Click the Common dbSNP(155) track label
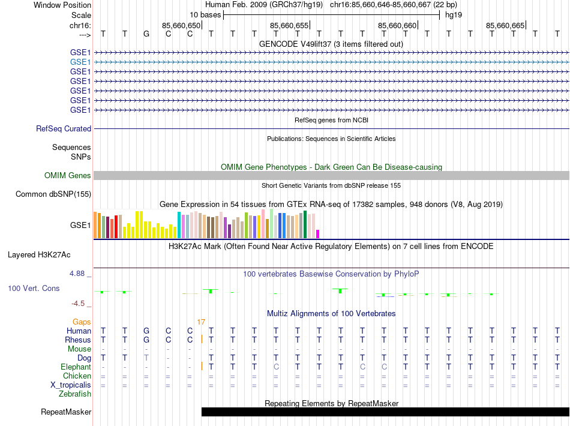570x426 pixels. point(53,194)
